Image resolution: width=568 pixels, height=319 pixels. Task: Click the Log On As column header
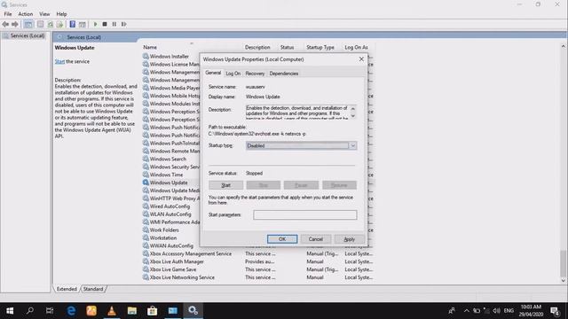(356, 47)
